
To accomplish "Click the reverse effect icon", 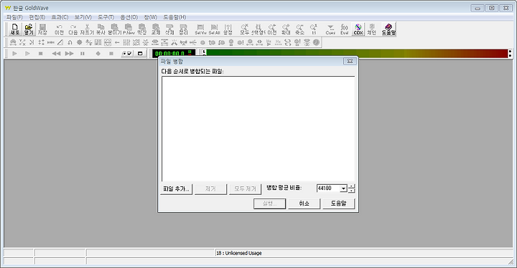I will click(x=117, y=42).
